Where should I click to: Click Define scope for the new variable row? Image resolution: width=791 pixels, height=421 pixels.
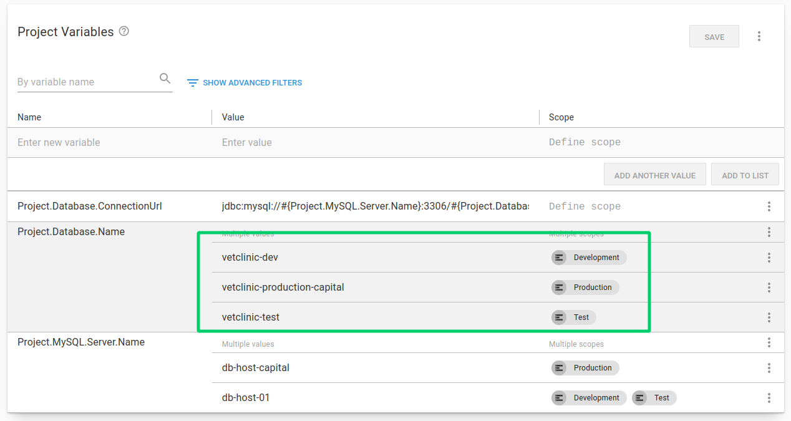point(584,142)
